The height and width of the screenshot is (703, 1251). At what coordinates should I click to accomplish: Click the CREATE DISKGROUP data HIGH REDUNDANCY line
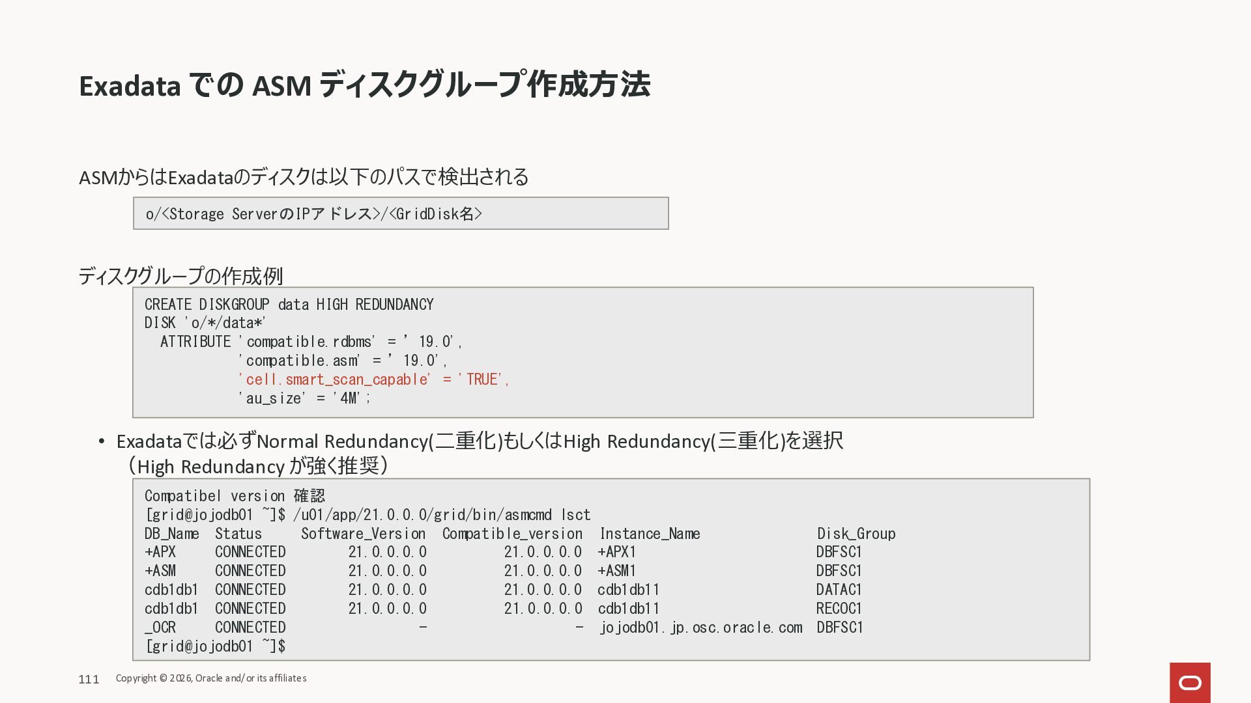289,305
